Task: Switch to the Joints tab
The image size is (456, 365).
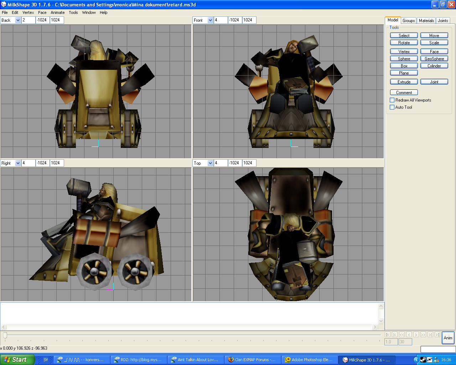Action: pos(443,21)
